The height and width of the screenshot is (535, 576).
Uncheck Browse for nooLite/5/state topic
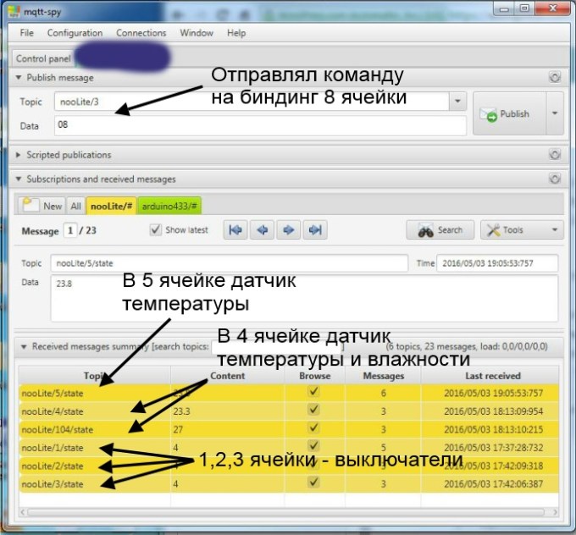point(315,392)
